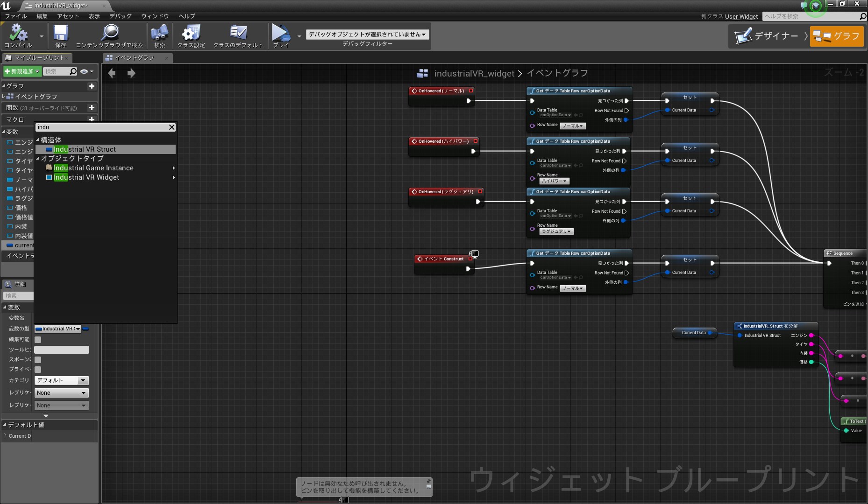The image size is (868, 504).
Task: Select the industrialVR_Struct を分解 node header
Action: [x=776, y=326]
